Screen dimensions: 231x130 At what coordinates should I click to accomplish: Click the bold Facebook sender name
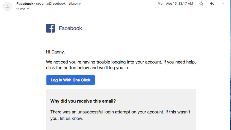[x=25, y=4]
